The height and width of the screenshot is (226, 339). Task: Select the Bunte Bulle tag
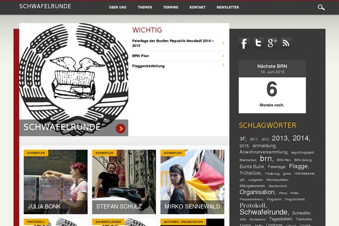pyautogui.click(x=252, y=167)
